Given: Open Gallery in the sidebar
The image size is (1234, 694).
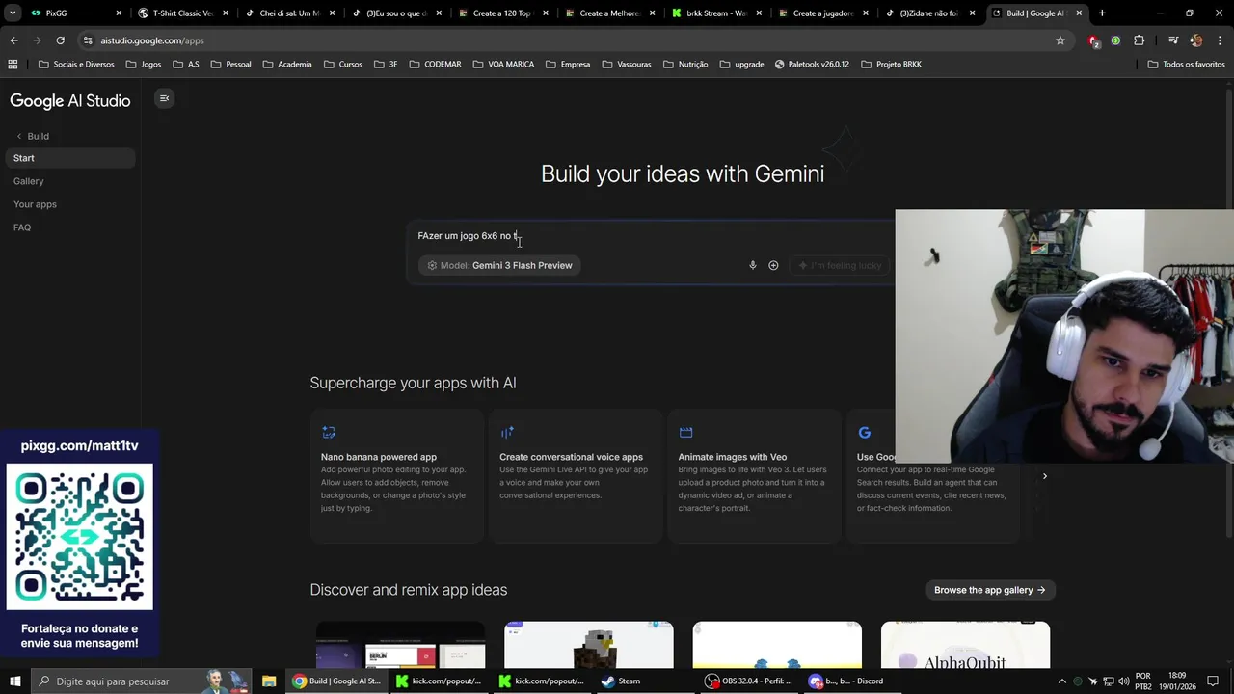Looking at the screenshot, I should click(x=29, y=181).
